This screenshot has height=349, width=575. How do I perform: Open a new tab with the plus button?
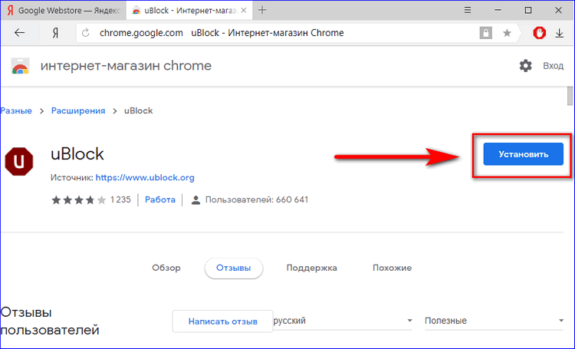click(262, 10)
